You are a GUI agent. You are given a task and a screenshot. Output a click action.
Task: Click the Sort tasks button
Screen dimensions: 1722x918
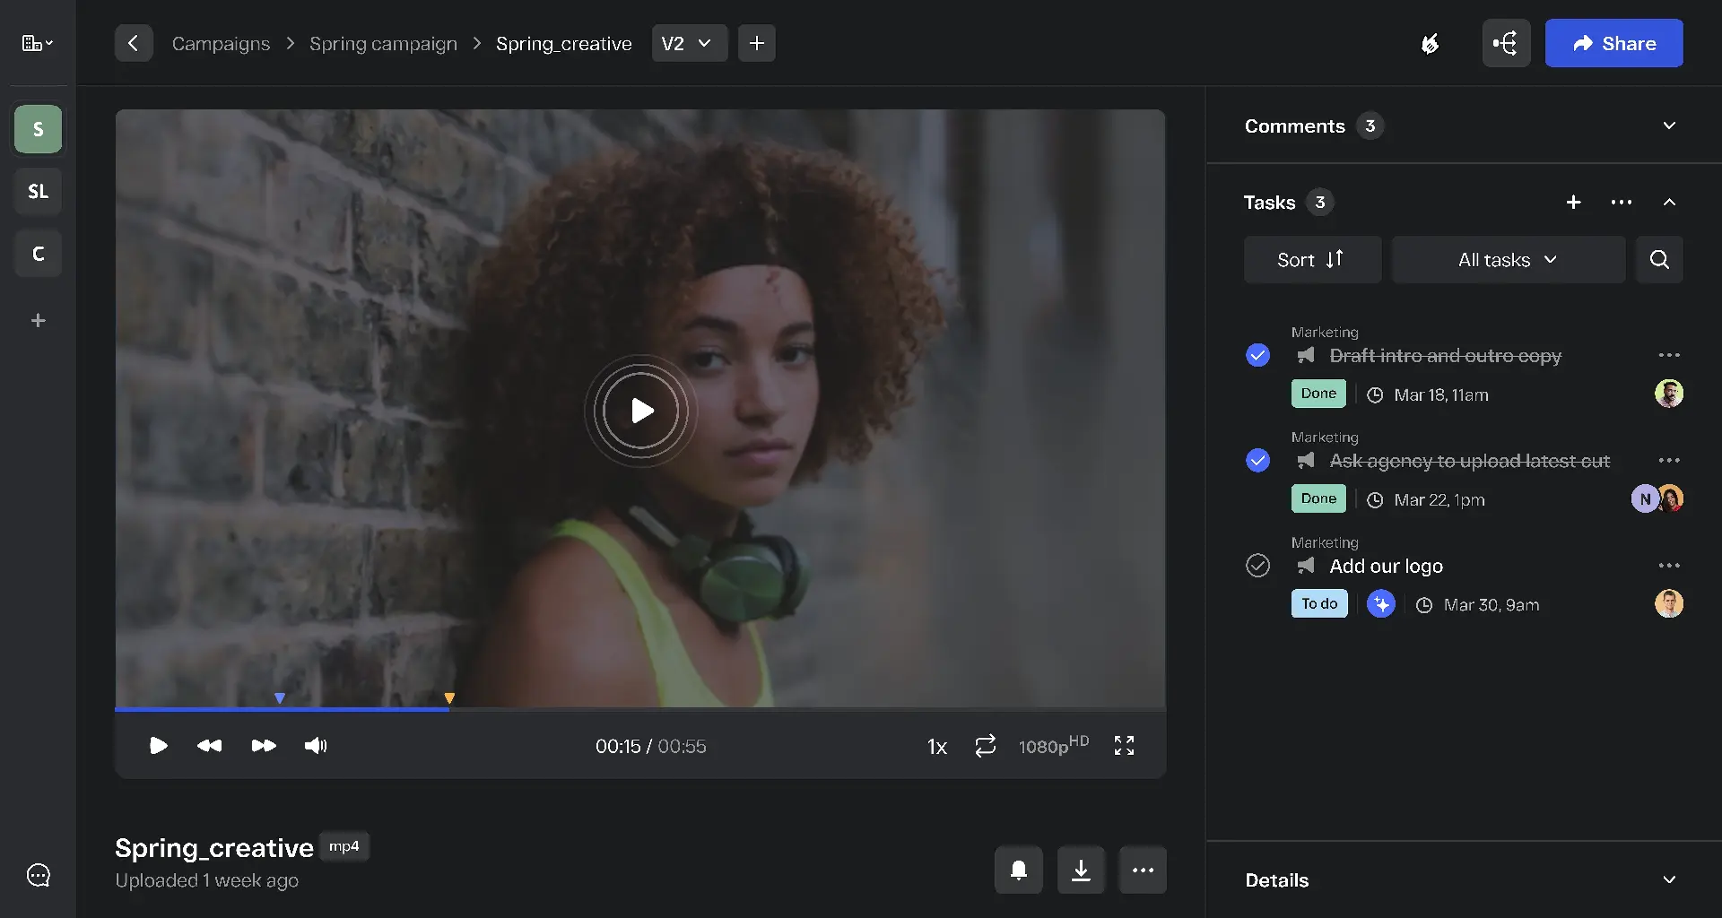pyautogui.click(x=1311, y=260)
